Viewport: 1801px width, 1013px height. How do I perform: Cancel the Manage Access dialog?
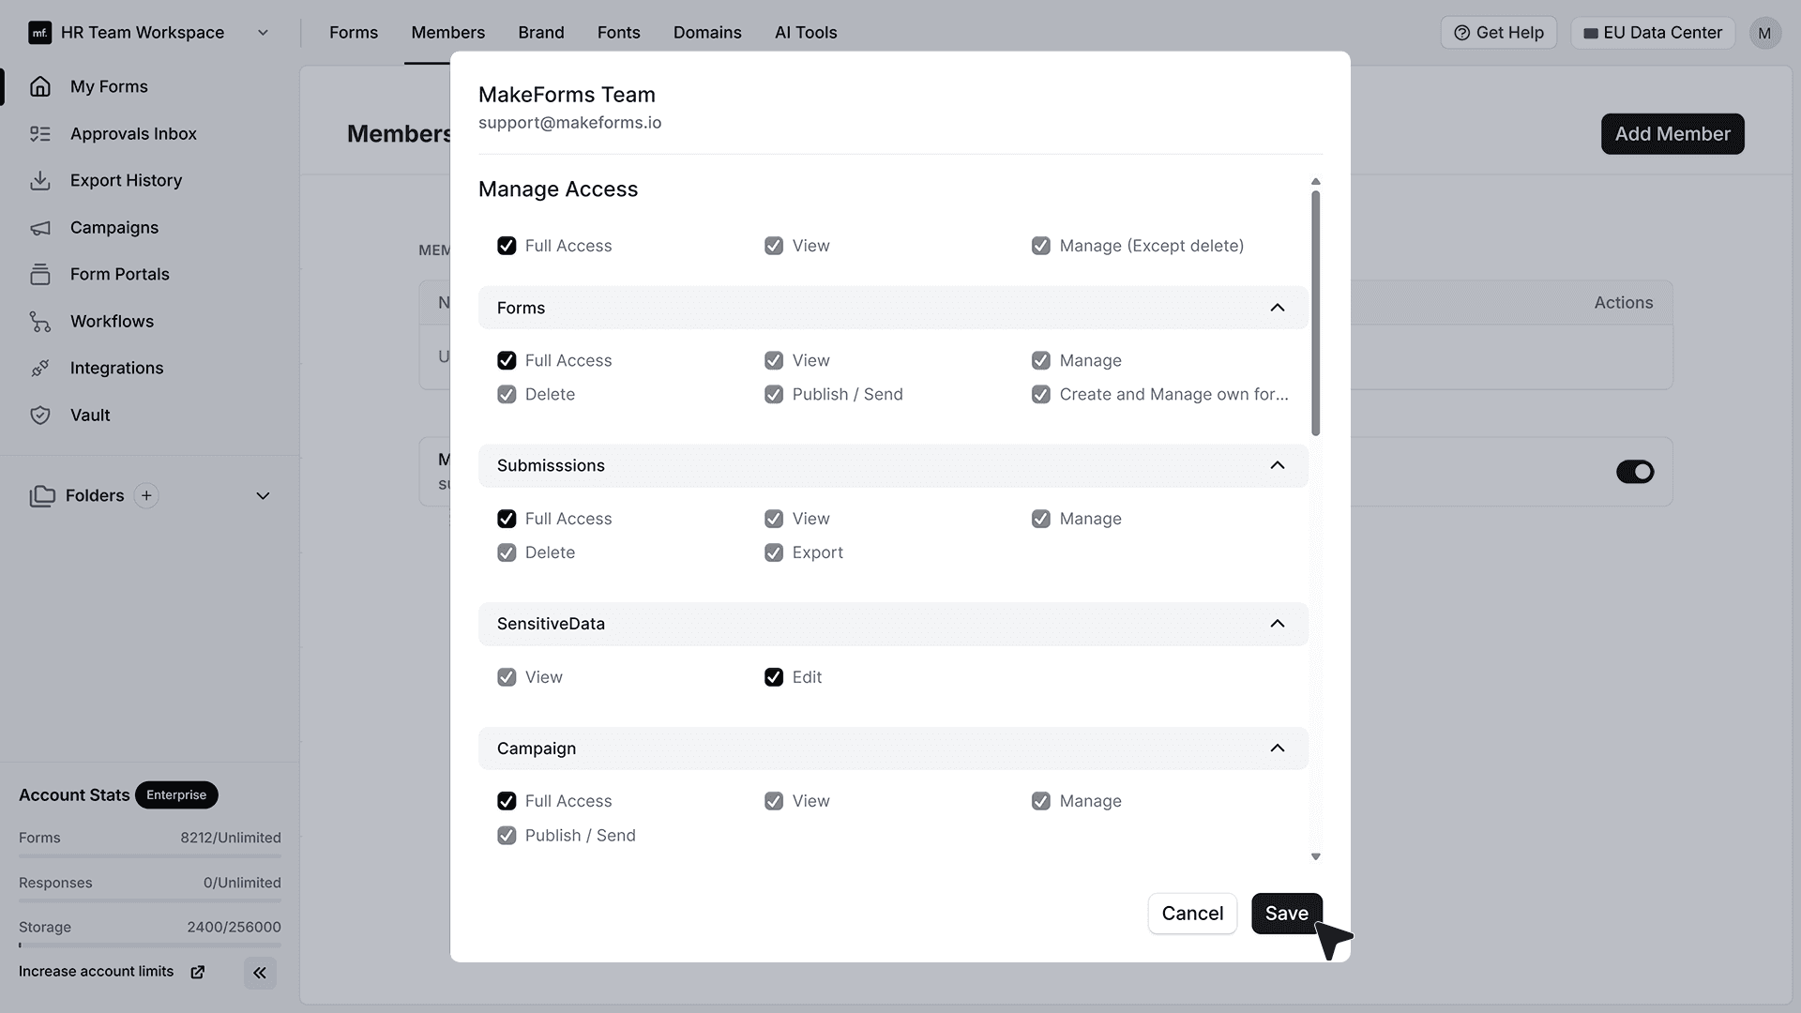(x=1192, y=914)
